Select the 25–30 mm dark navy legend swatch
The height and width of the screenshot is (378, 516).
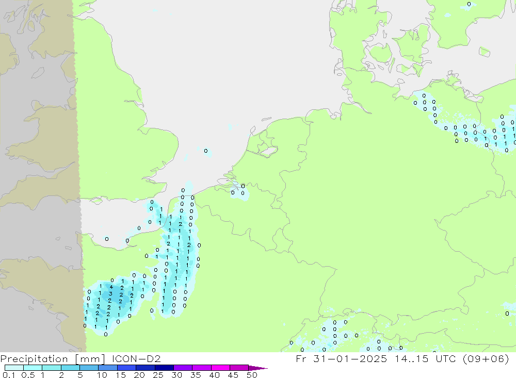164,368
